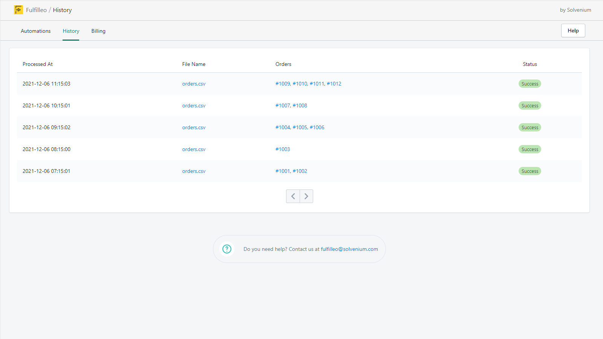Open orders.csv from 07:15:01 run
The width and height of the screenshot is (603, 339).
[x=194, y=171]
